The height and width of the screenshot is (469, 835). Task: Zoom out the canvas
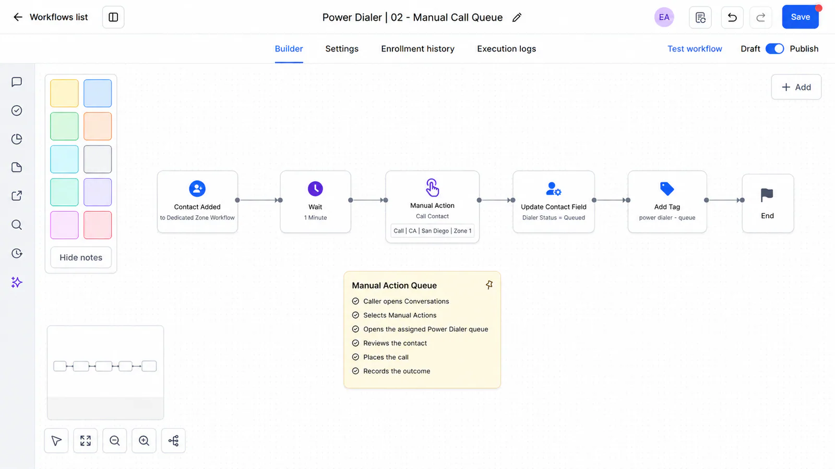[x=115, y=441]
